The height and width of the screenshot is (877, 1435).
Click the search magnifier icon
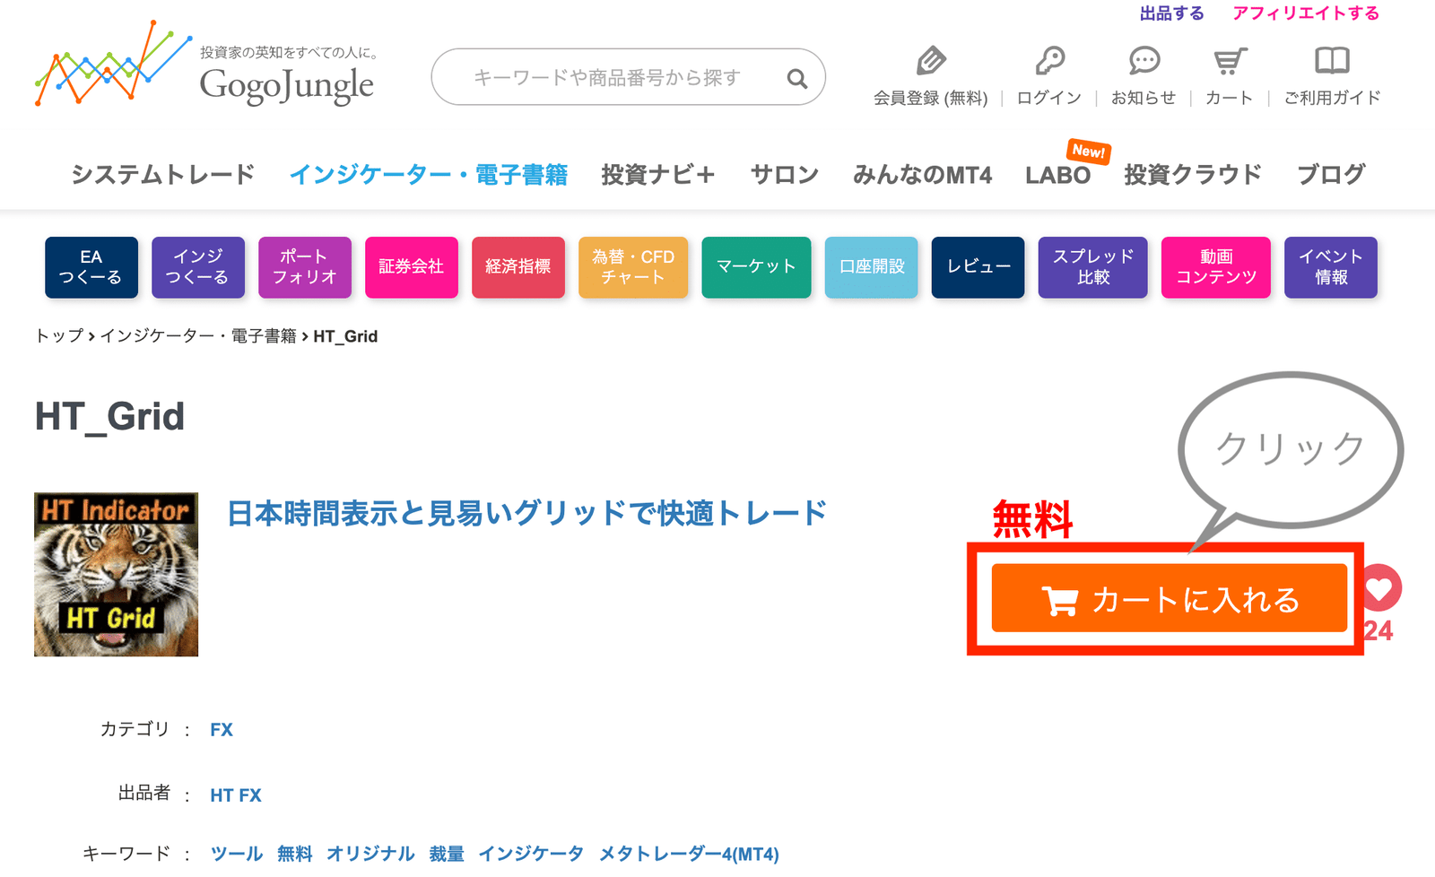coord(796,78)
